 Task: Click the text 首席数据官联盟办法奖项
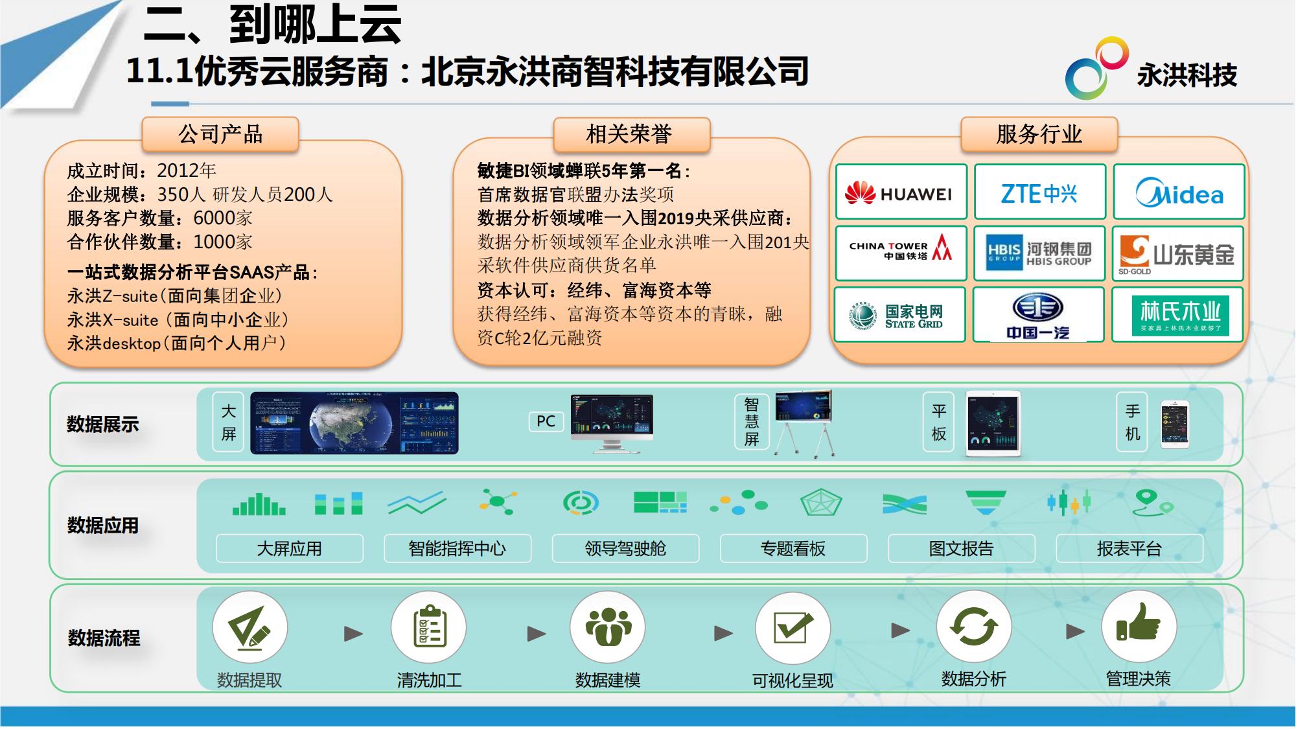click(x=575, y=194)
